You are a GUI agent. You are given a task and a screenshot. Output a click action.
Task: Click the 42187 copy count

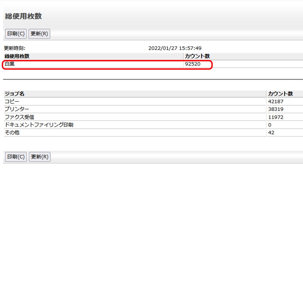click(x=276, y=102)
